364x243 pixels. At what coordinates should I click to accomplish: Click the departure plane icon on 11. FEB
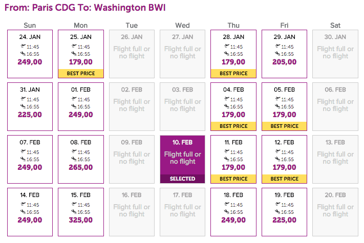227,151
